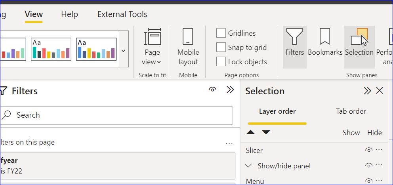Collapse the Show/hide panel group
Viewport: 393px width, 185px height.
point(248,166)
